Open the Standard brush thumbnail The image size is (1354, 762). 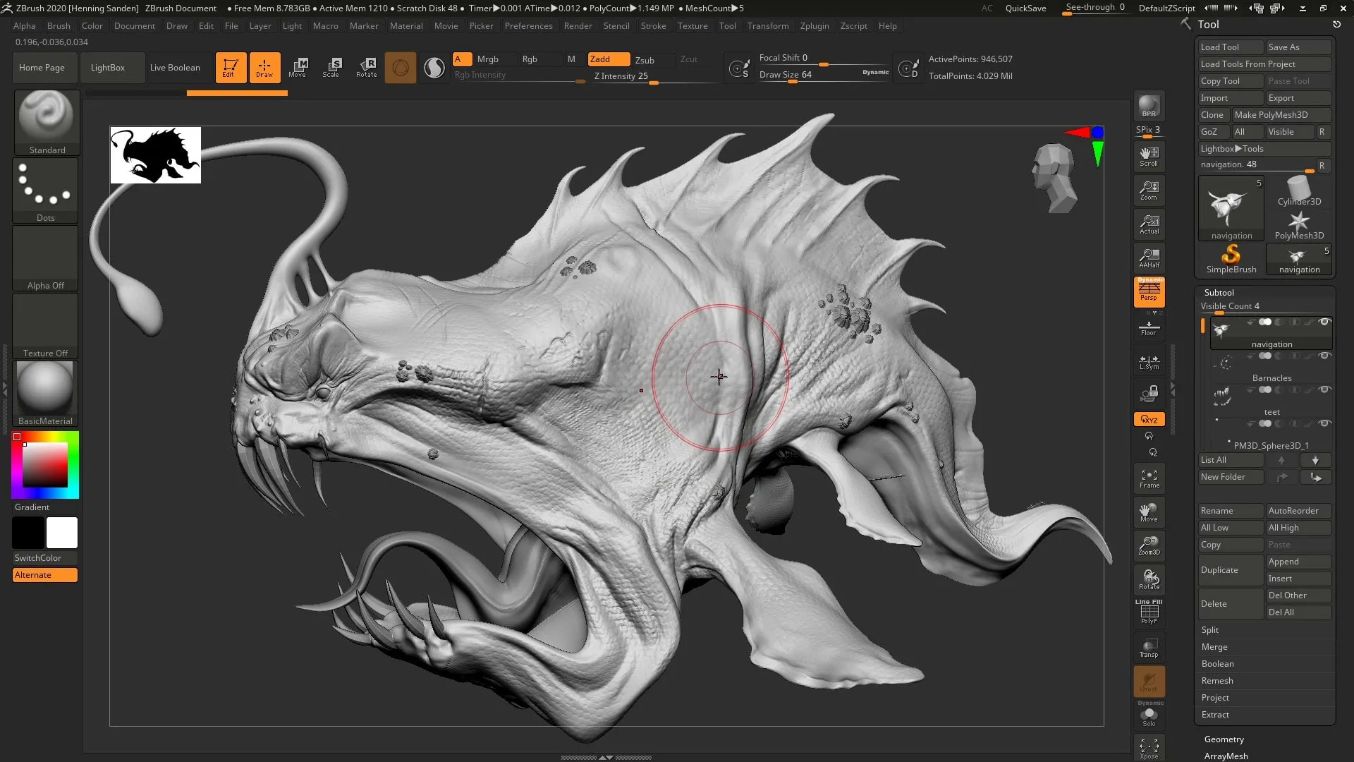coord(47,122)
